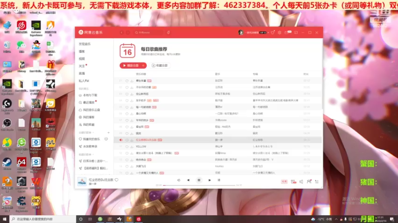The image size is (398, 223).
Task: Click the search box in NetEase title bar
Action: click(148, 33)
